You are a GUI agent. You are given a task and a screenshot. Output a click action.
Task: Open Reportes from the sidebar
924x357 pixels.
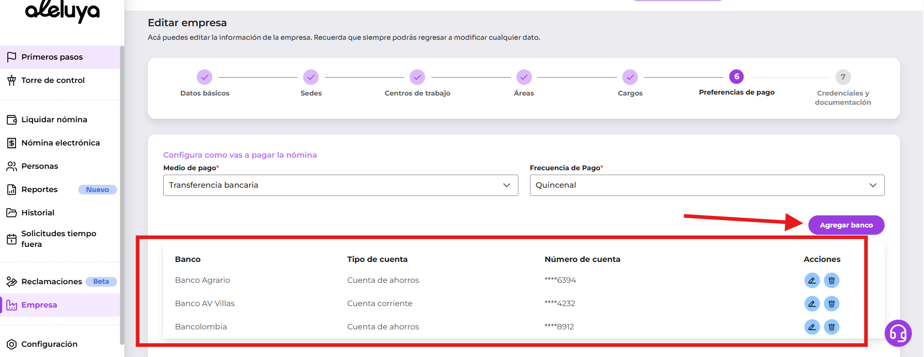coord(39,189)
